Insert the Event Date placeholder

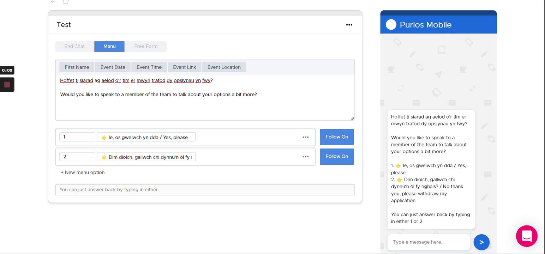(113, 67)
